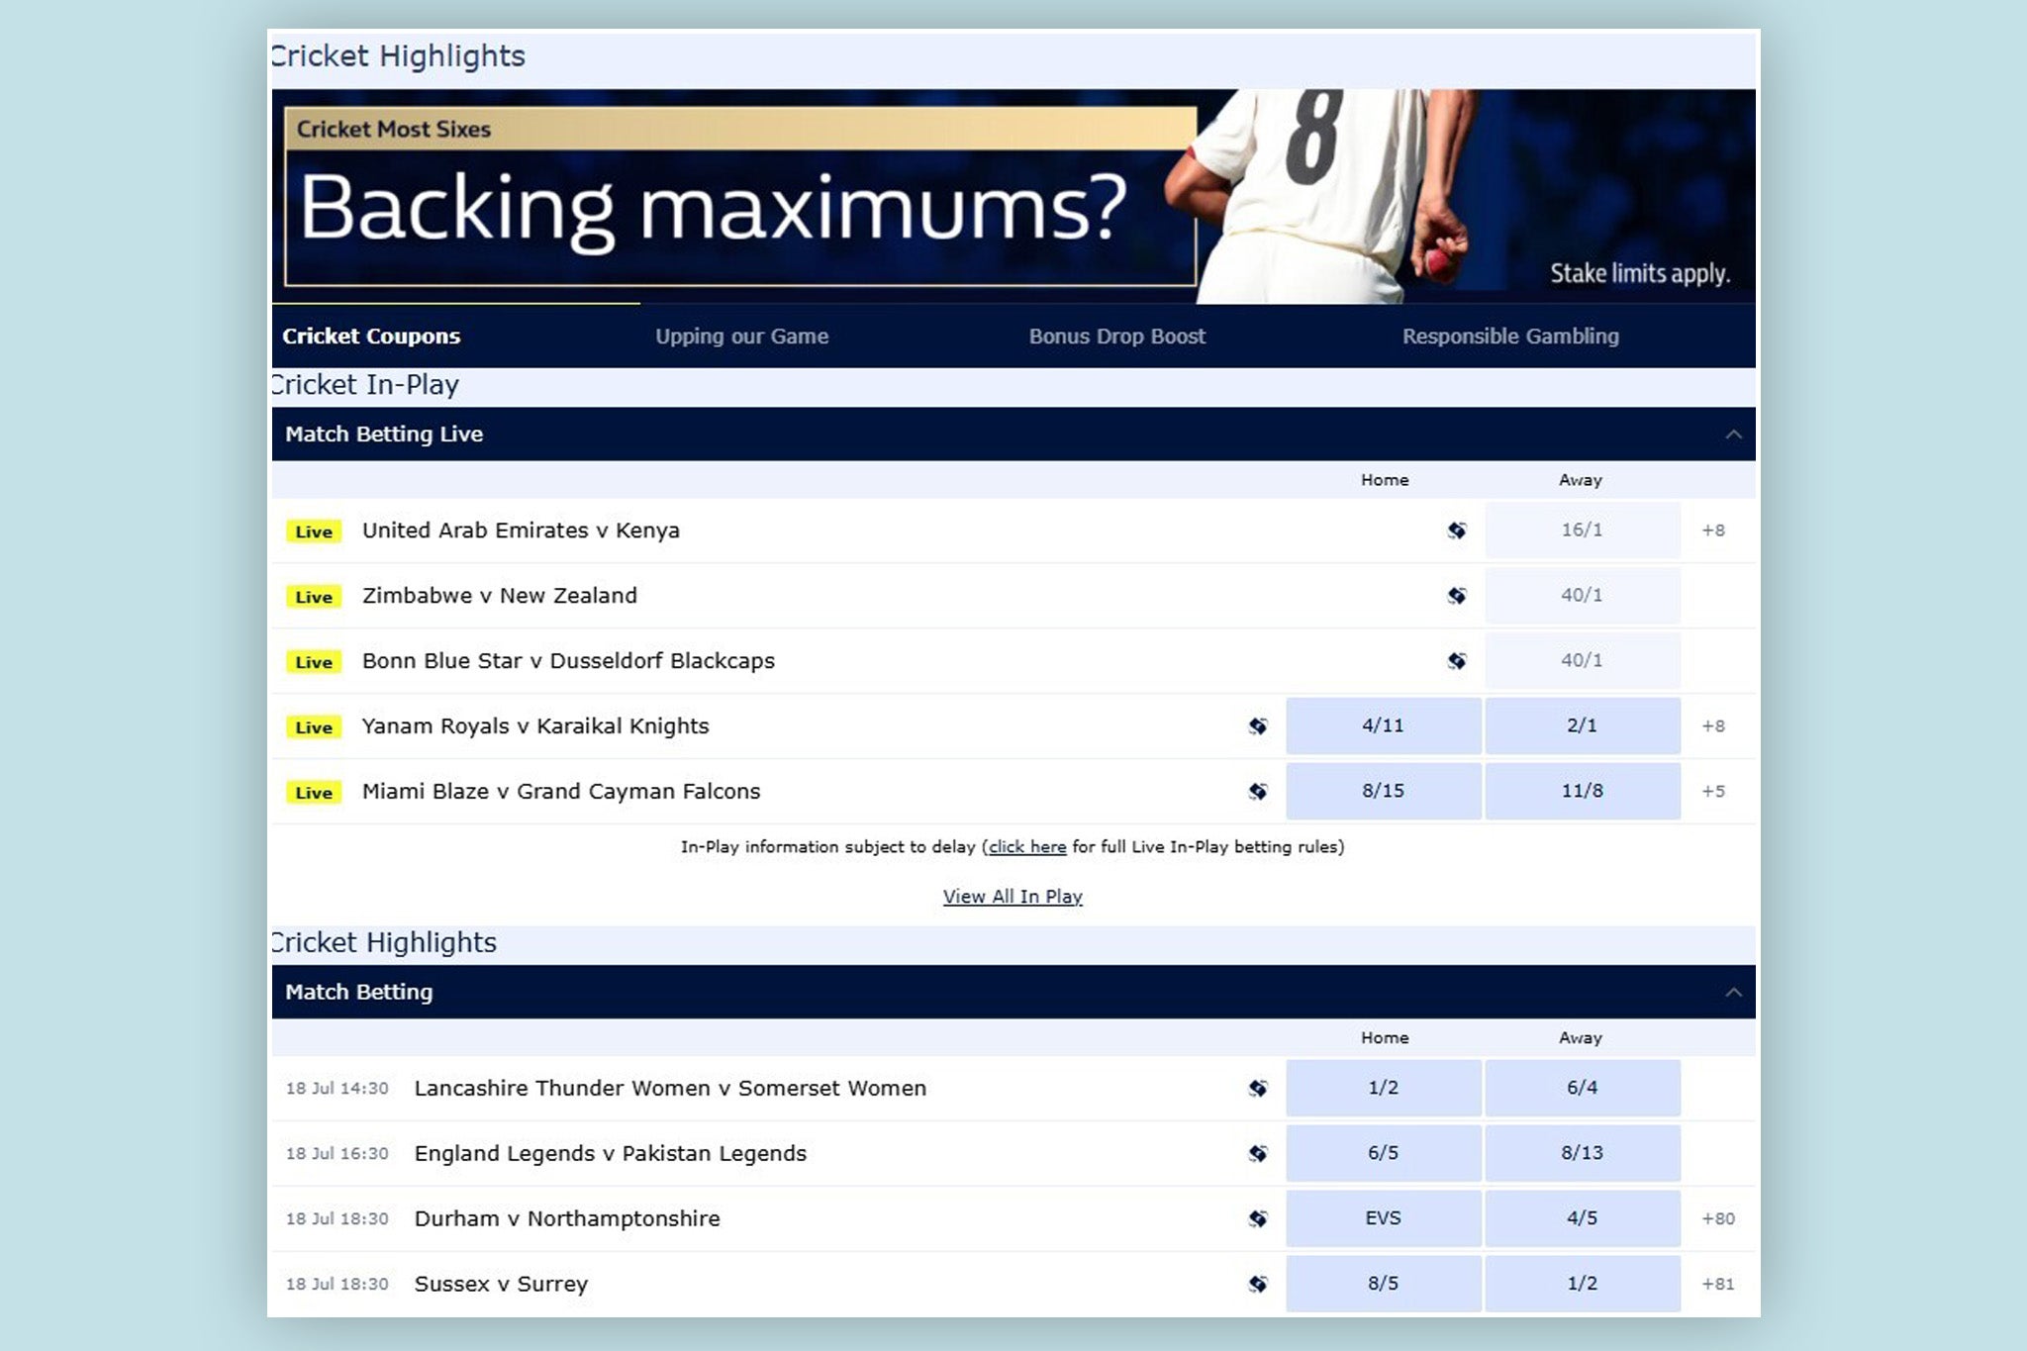Click stats icon for Miami Blaze match
The image size is (2027, 1351).
pyautogui.click(x=1258, y=792)
